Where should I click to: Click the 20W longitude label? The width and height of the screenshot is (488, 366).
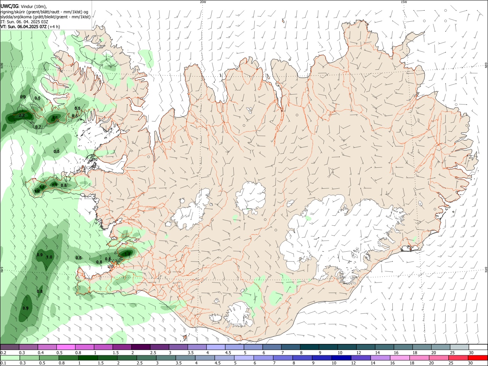[203, 2]
